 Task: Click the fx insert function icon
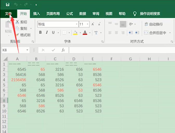[x=63, y=50]
